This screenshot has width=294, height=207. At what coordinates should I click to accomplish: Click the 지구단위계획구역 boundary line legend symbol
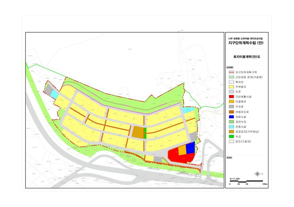tap(231, 72)
